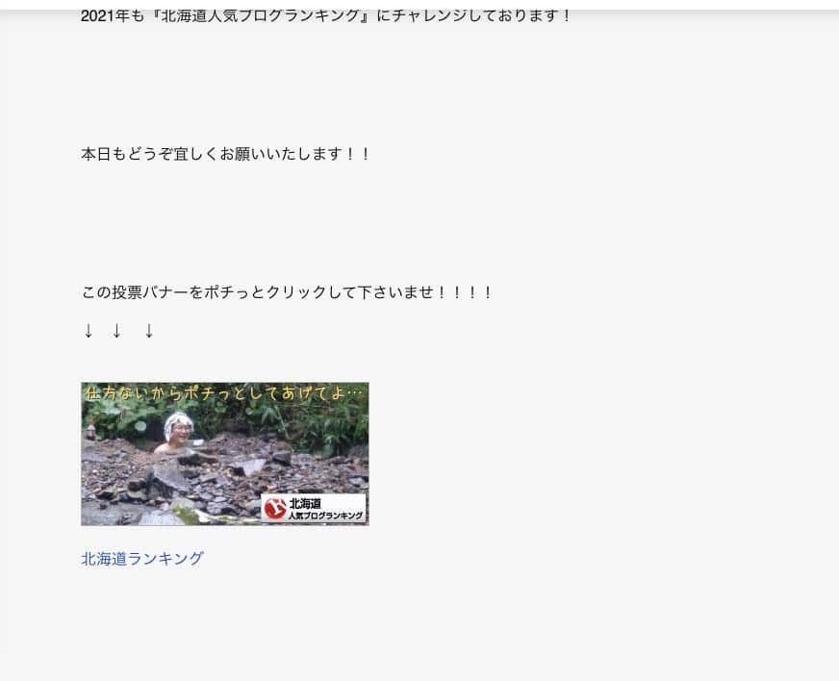The height and width of the screenshot is (681, 839).
Task: Click the 2021年も text at the top
Action: [x=113, y=15]
